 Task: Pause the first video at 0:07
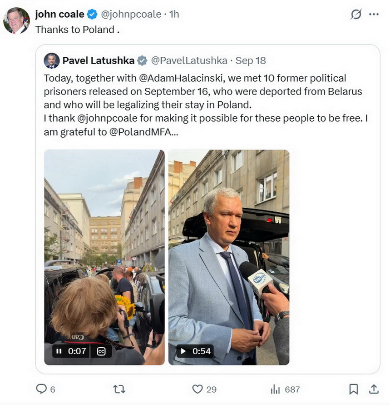tap(59, 351)
